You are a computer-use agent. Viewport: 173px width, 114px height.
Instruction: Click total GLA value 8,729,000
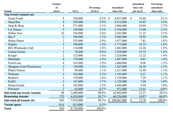[77, 109]
